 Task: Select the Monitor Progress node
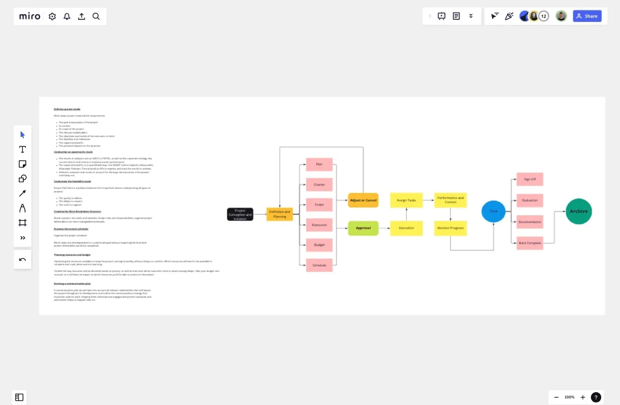[x=450, y=228]
